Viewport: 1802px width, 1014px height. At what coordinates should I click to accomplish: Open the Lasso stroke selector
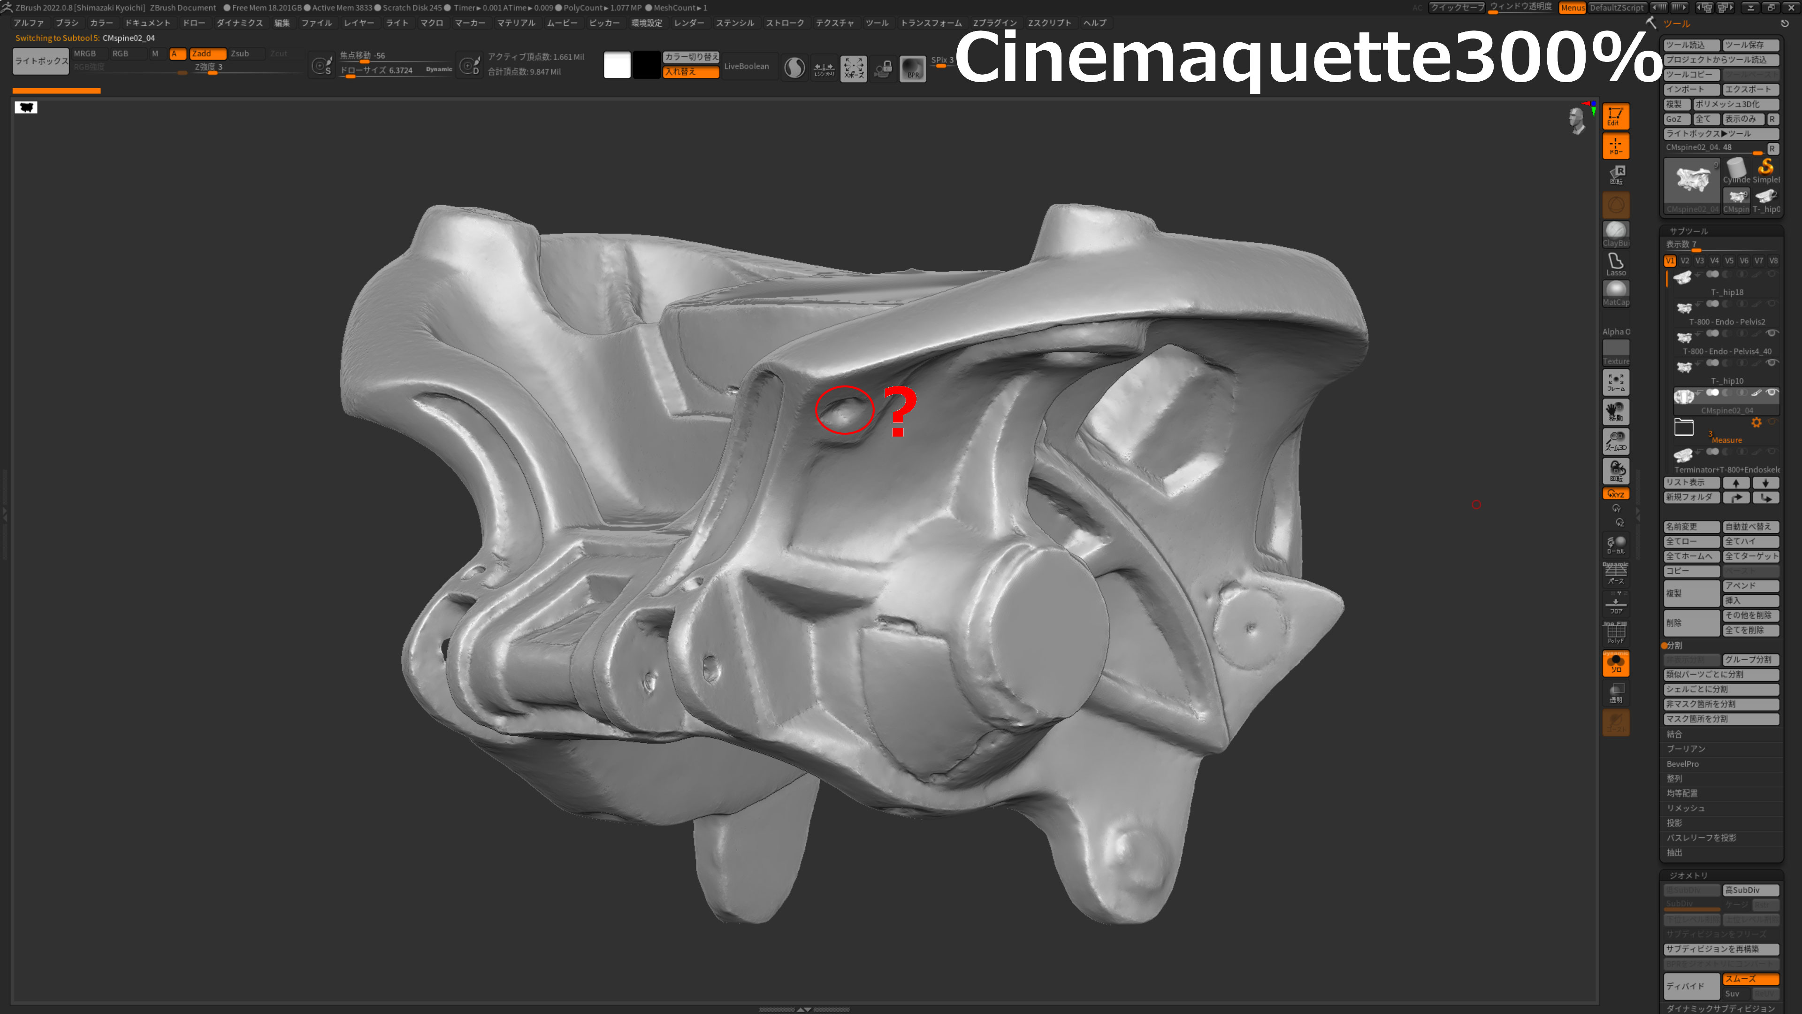pyautogui.click(x=1615, y=263)
